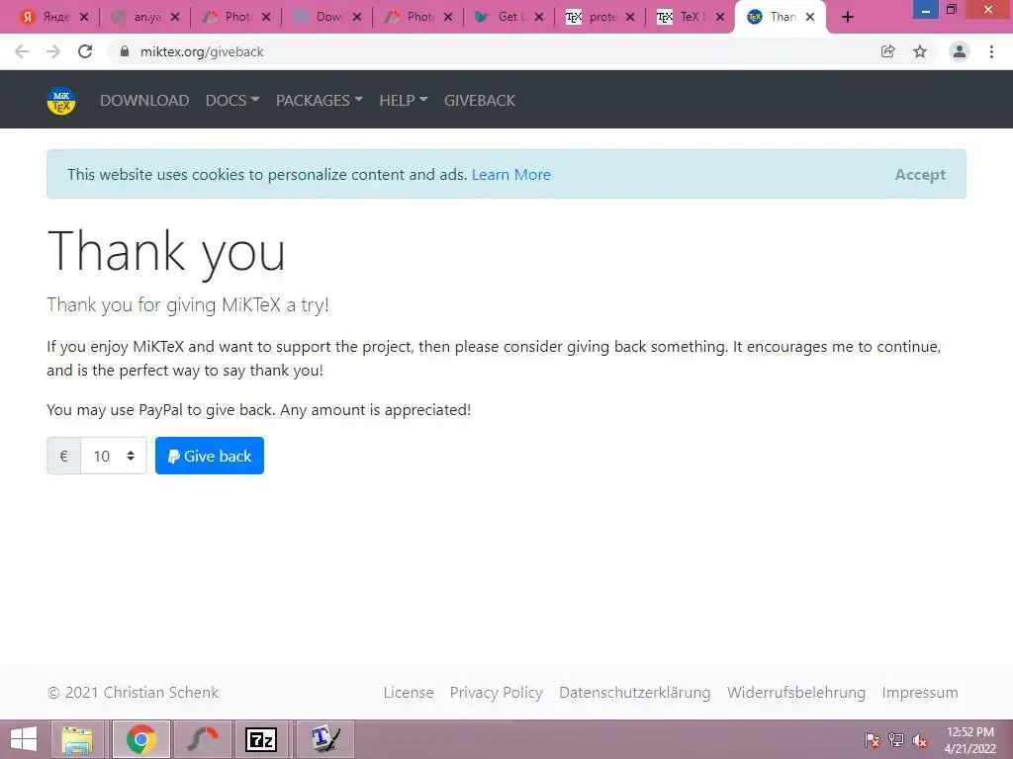
Task: Bookmark this page with star icon
Action: click(920, 51)
